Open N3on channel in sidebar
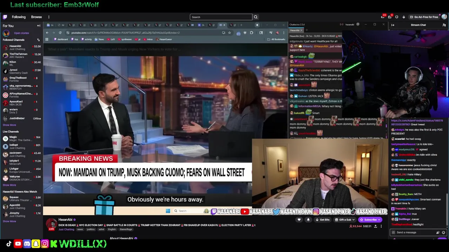 click(22, 63)
